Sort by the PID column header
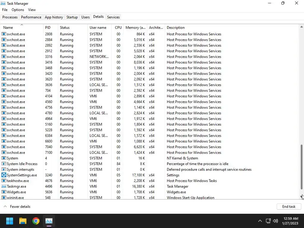 (50, 28)
